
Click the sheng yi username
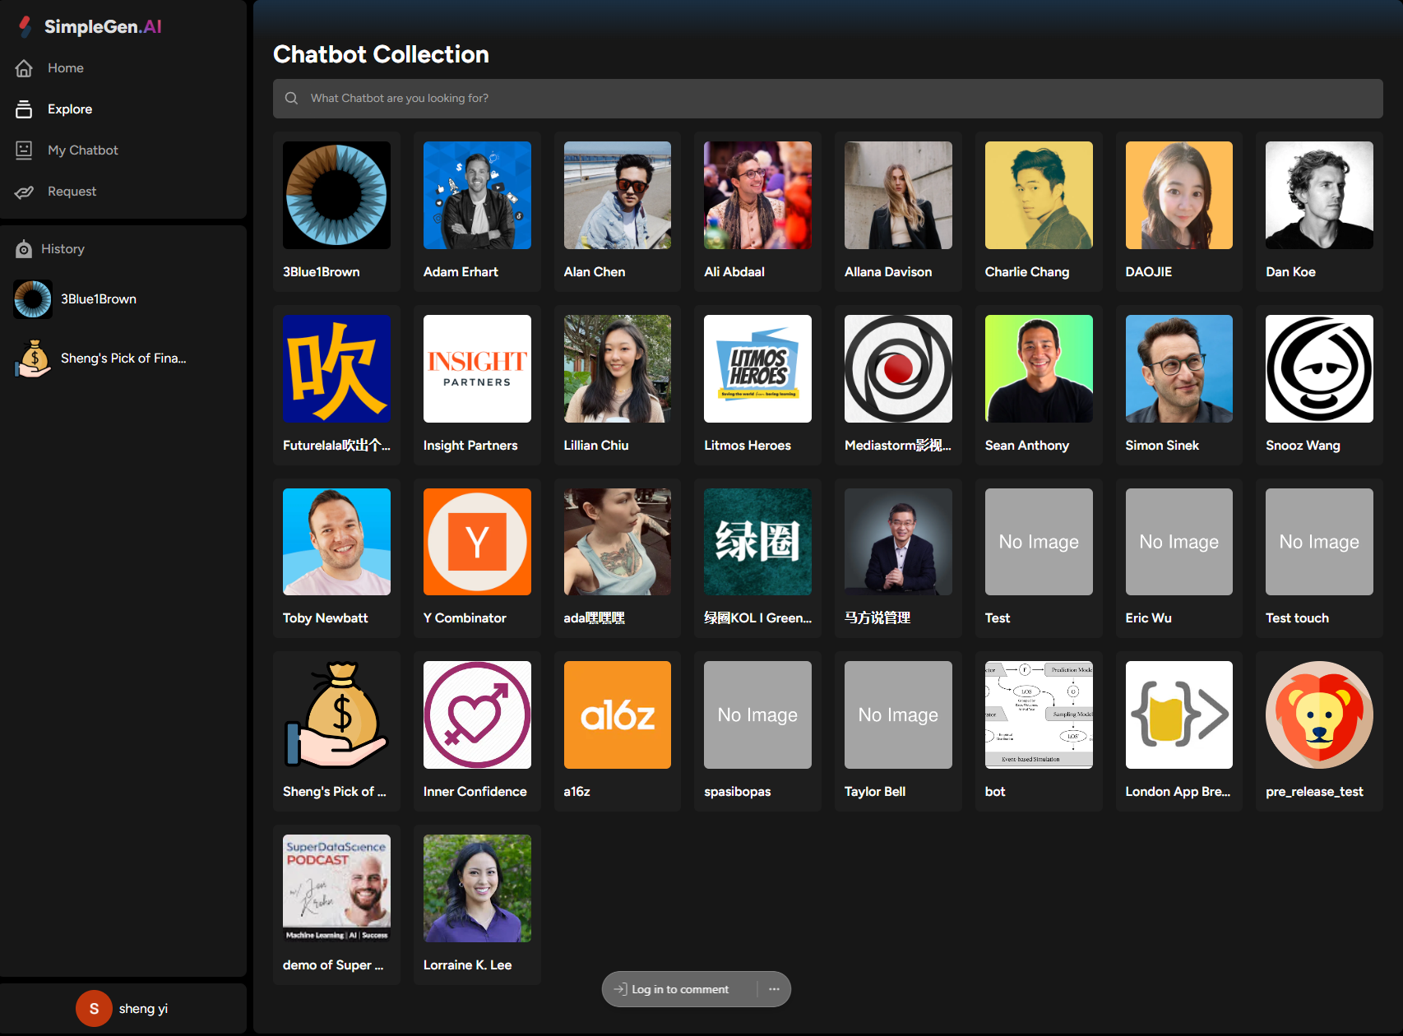click(x=143, y=1009)
